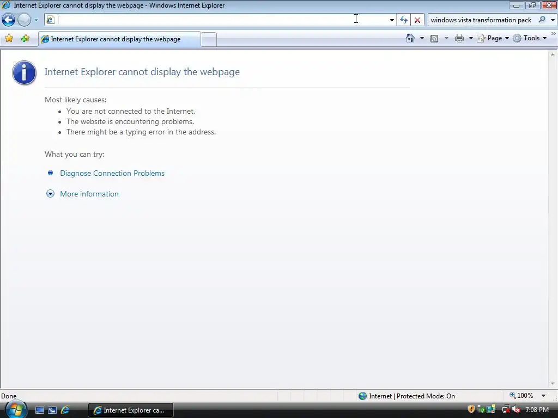Select the Internet Explorer cannot display tab
Screen dimensions: 558x418
click(119, 39)
